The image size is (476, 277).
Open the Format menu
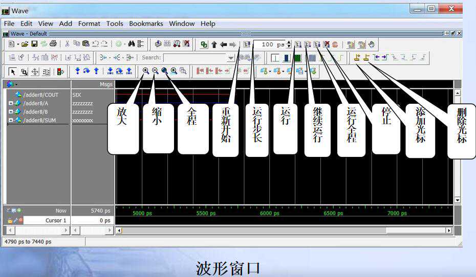pyautogui.click(x=89, y=24)
